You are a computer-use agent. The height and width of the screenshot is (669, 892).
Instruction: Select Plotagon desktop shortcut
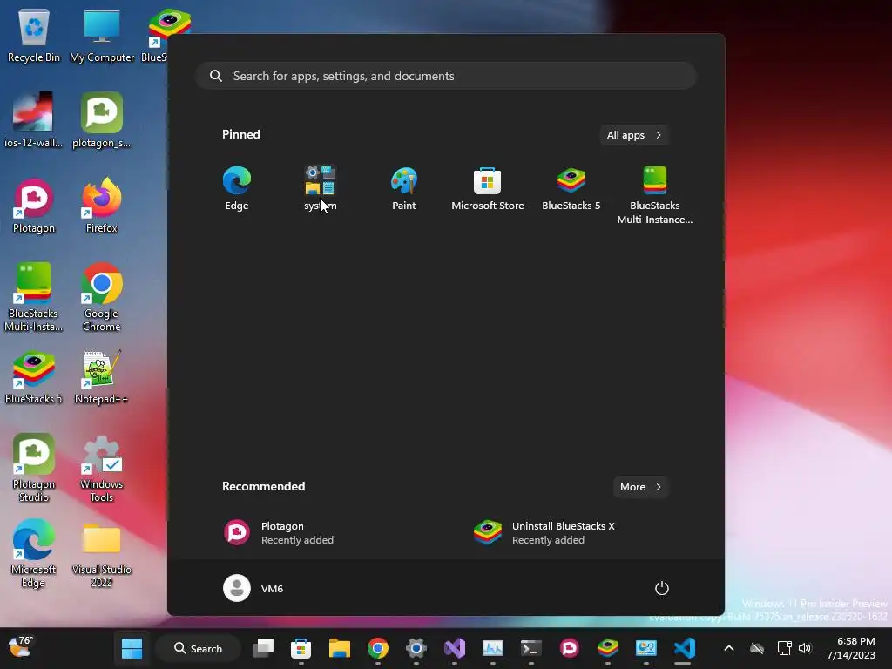(34, 206)
